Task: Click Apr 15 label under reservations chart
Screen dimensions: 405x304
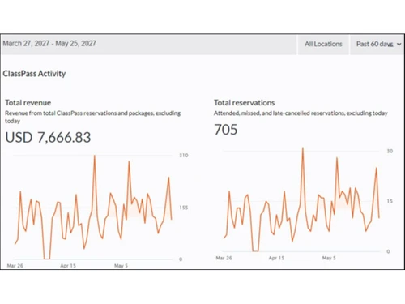Action: coord(276,258)
